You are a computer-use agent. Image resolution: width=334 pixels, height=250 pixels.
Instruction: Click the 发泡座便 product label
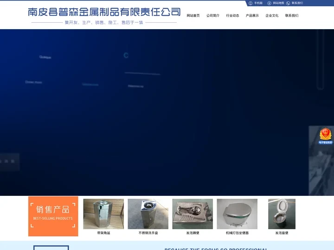[282, 233]
